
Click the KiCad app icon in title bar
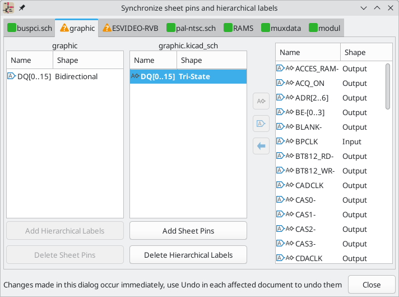[x=10, y=8]
